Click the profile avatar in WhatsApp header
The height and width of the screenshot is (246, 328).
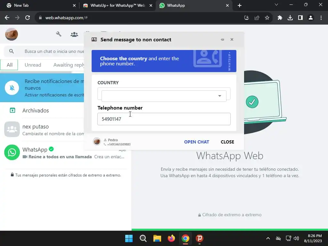point(12,34)
